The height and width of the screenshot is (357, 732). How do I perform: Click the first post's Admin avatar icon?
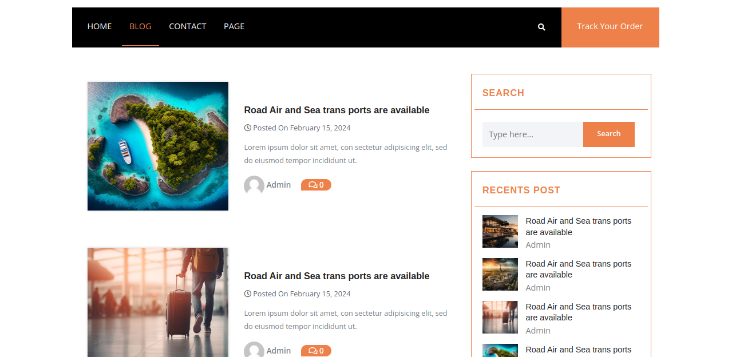pyautogui.click(x=254, y=185)
